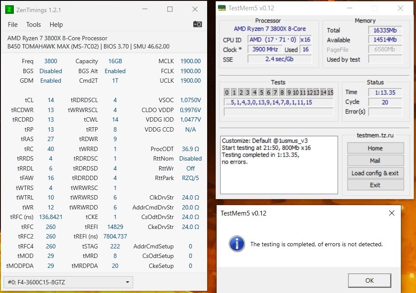Close the ZenTimings window
Image resolution: width=416 pixels, height=293 pixels.
[195, 9]
